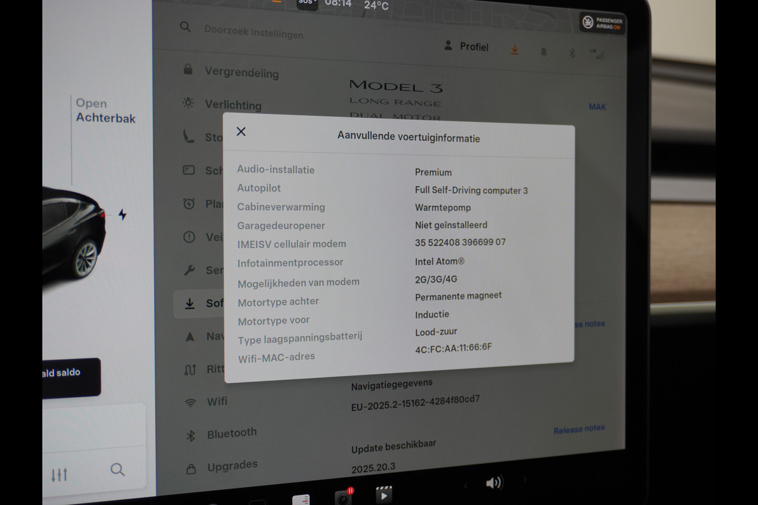The width and height of the screenshot is (758, 505).
Task: Open the red-and-white app icon in dock
Action: 301,499
